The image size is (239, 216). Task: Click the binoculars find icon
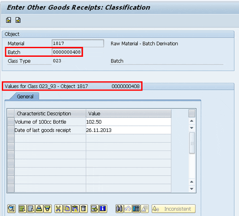click(119, 209)
